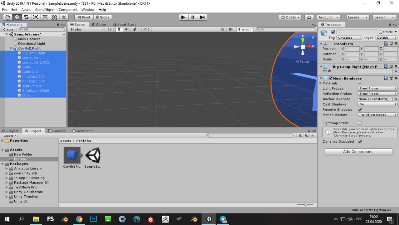This screenshot has width=399, height=225.
Task: Toggle the object active checkbox
Action: pyautogui.click(x=333, y=32)
